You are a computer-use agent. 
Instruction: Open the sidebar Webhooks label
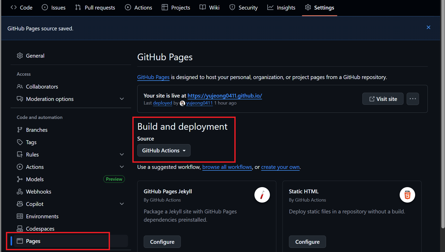[39, 192]
